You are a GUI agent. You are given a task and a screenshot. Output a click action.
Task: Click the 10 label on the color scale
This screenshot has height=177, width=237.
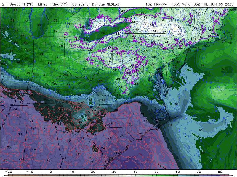[72, 172]
